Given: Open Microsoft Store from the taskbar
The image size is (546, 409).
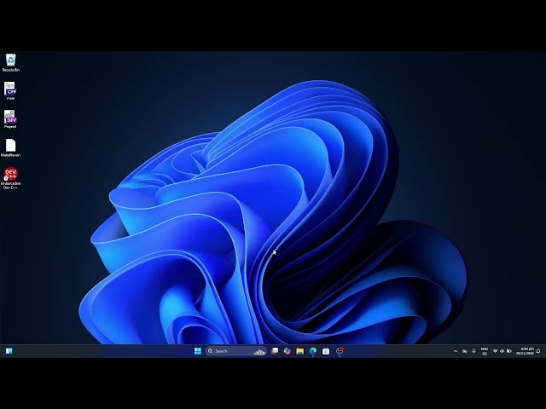Looking at the screenshot, I should coord(326,351).
